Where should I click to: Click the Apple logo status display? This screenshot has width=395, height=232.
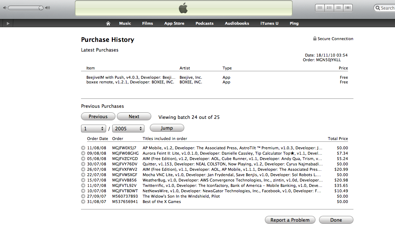(x=184, y=8)
